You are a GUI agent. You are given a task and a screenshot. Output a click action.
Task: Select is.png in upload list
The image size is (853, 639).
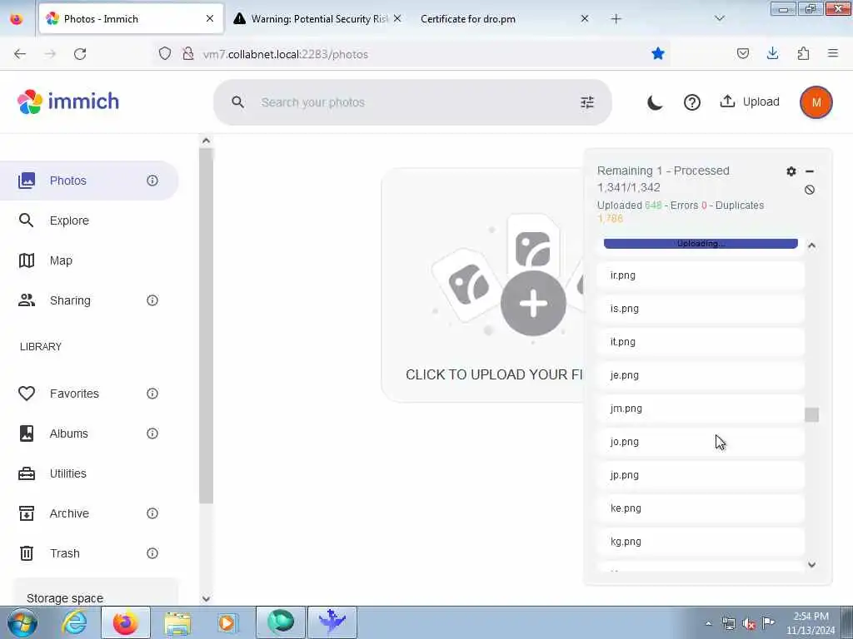coord(701,309)
